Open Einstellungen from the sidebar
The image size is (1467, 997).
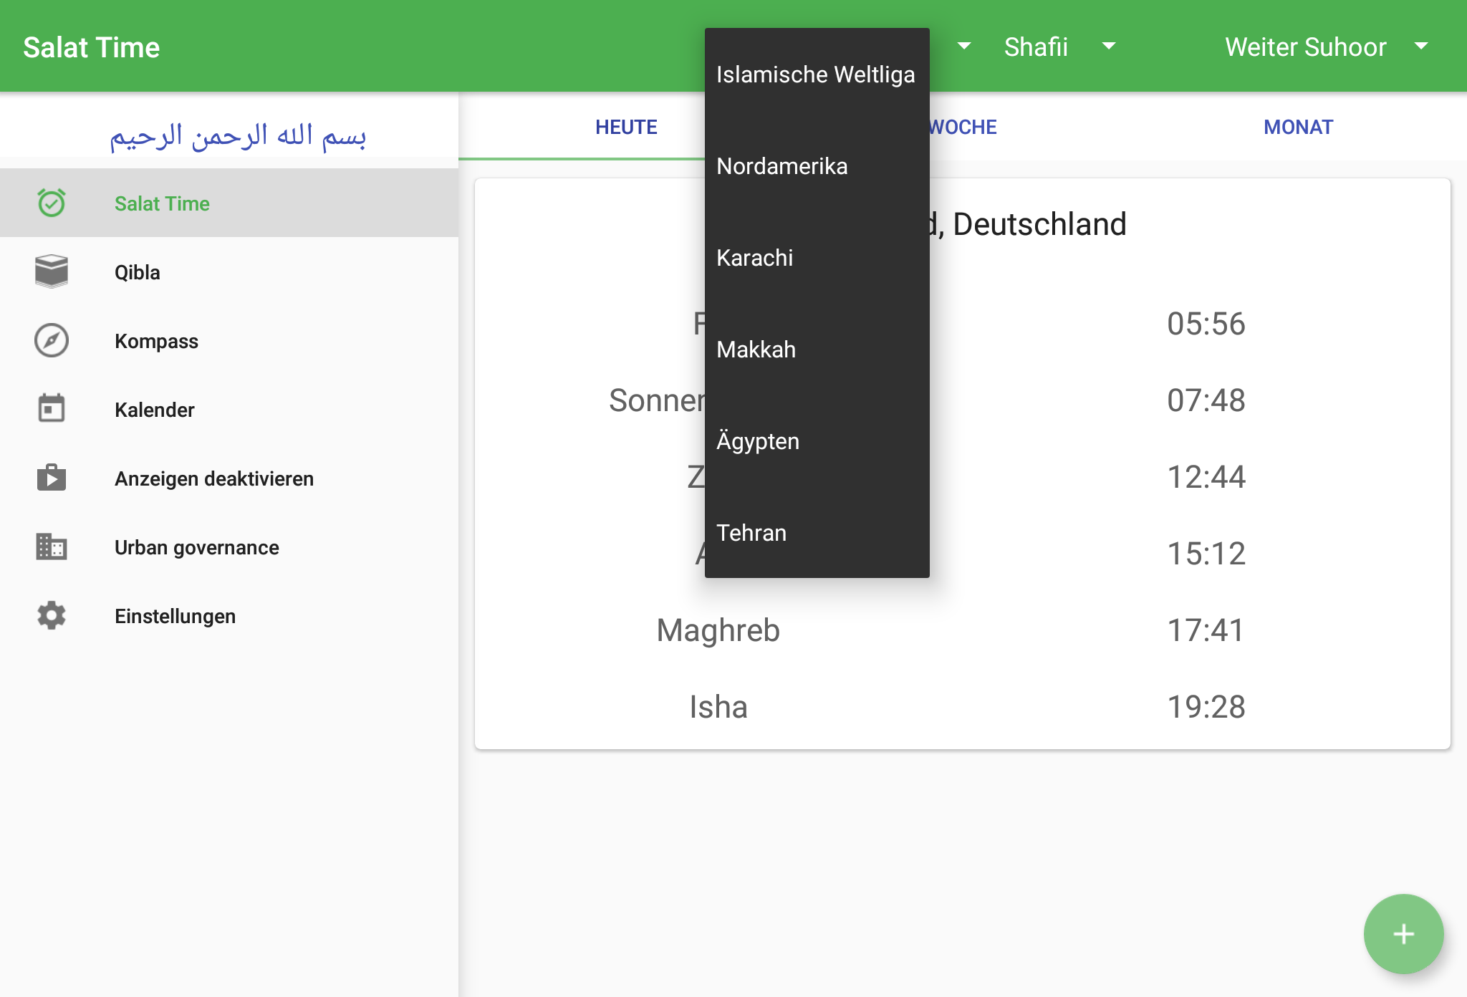tap(175, 616)
